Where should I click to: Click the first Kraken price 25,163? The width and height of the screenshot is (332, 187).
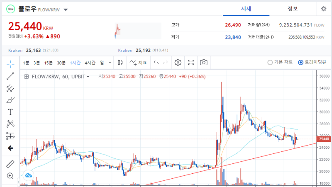tap(33, 50)
